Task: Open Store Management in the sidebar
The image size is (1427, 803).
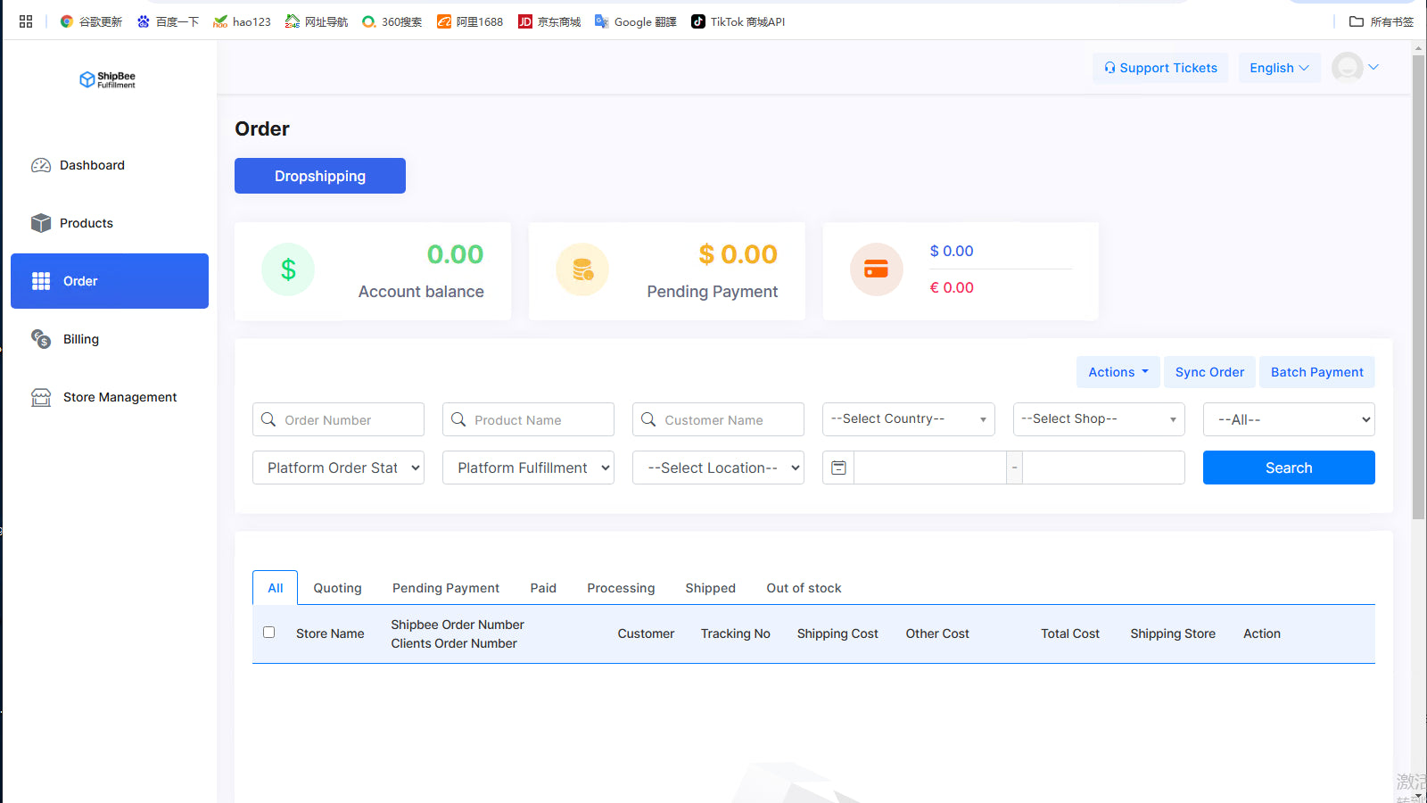Action: pos(110,397)
